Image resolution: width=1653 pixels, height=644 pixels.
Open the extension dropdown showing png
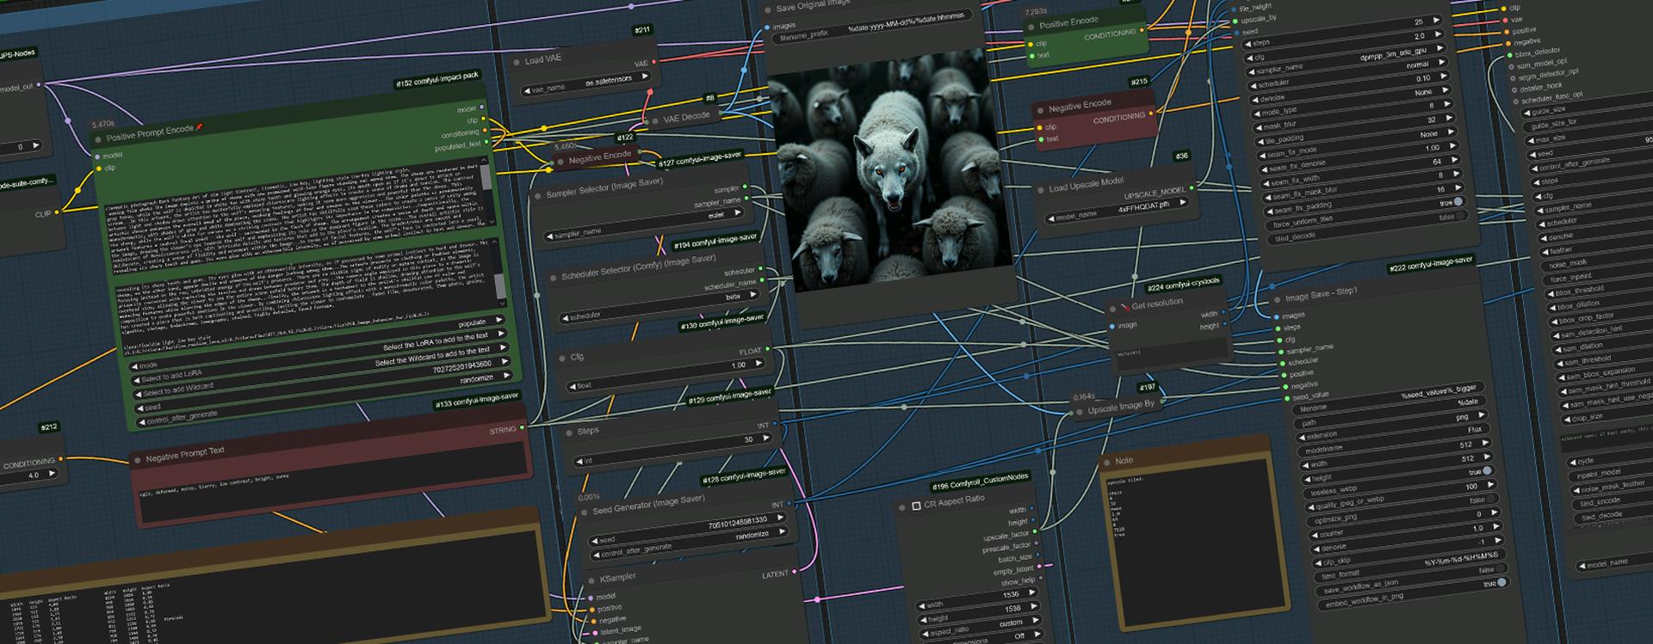pos(1394,426)
